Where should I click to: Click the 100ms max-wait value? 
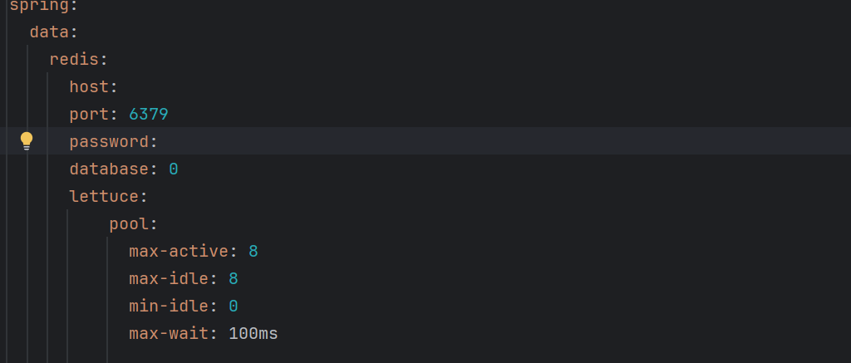click(253, 333)
